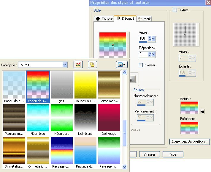Select the Jaunes gradient thumbnail

tap(85, 85)
